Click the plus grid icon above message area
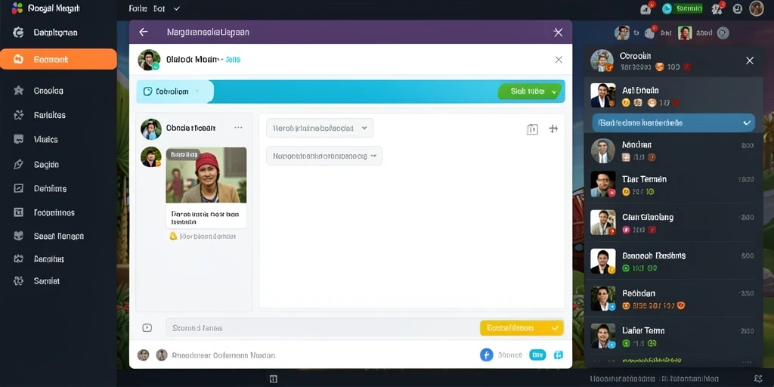 [x=553, y=128]
